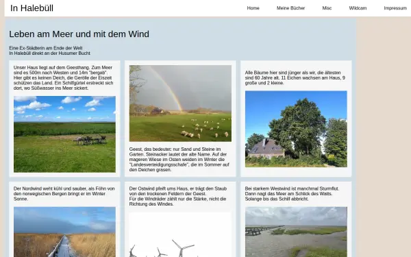Open the Misc menu item
The width and height of the screenshot is (411, 257).
click(x=327, y=8)
